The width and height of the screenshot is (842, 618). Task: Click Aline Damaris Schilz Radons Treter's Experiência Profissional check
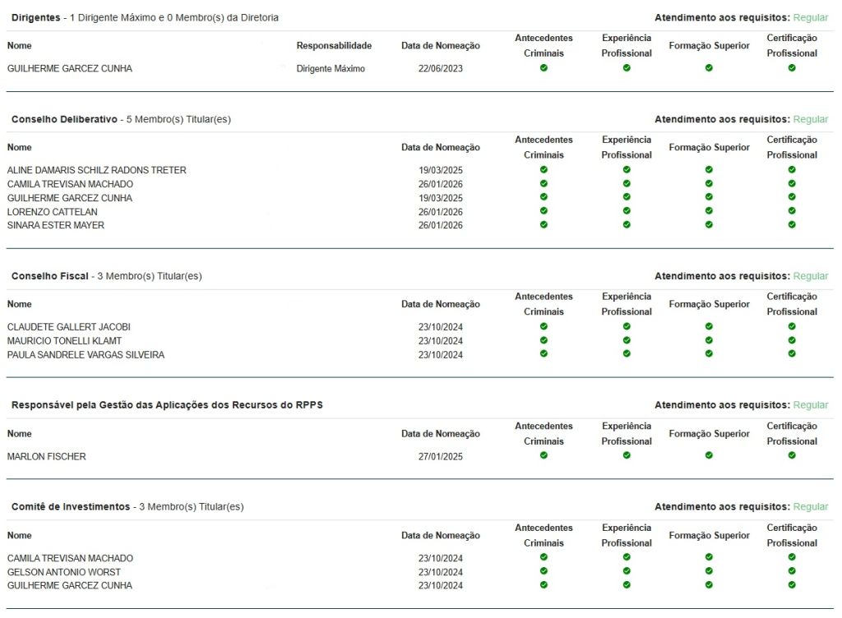pos(627,170)
